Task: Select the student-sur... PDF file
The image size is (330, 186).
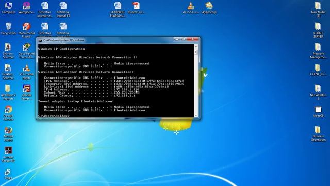Action: click(136, 8)
